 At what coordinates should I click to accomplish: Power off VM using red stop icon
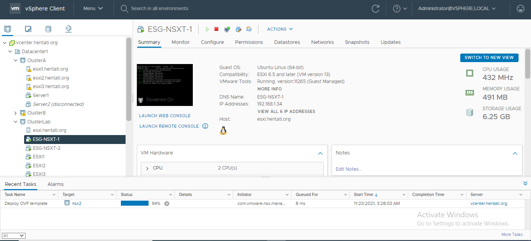point(217,29)
